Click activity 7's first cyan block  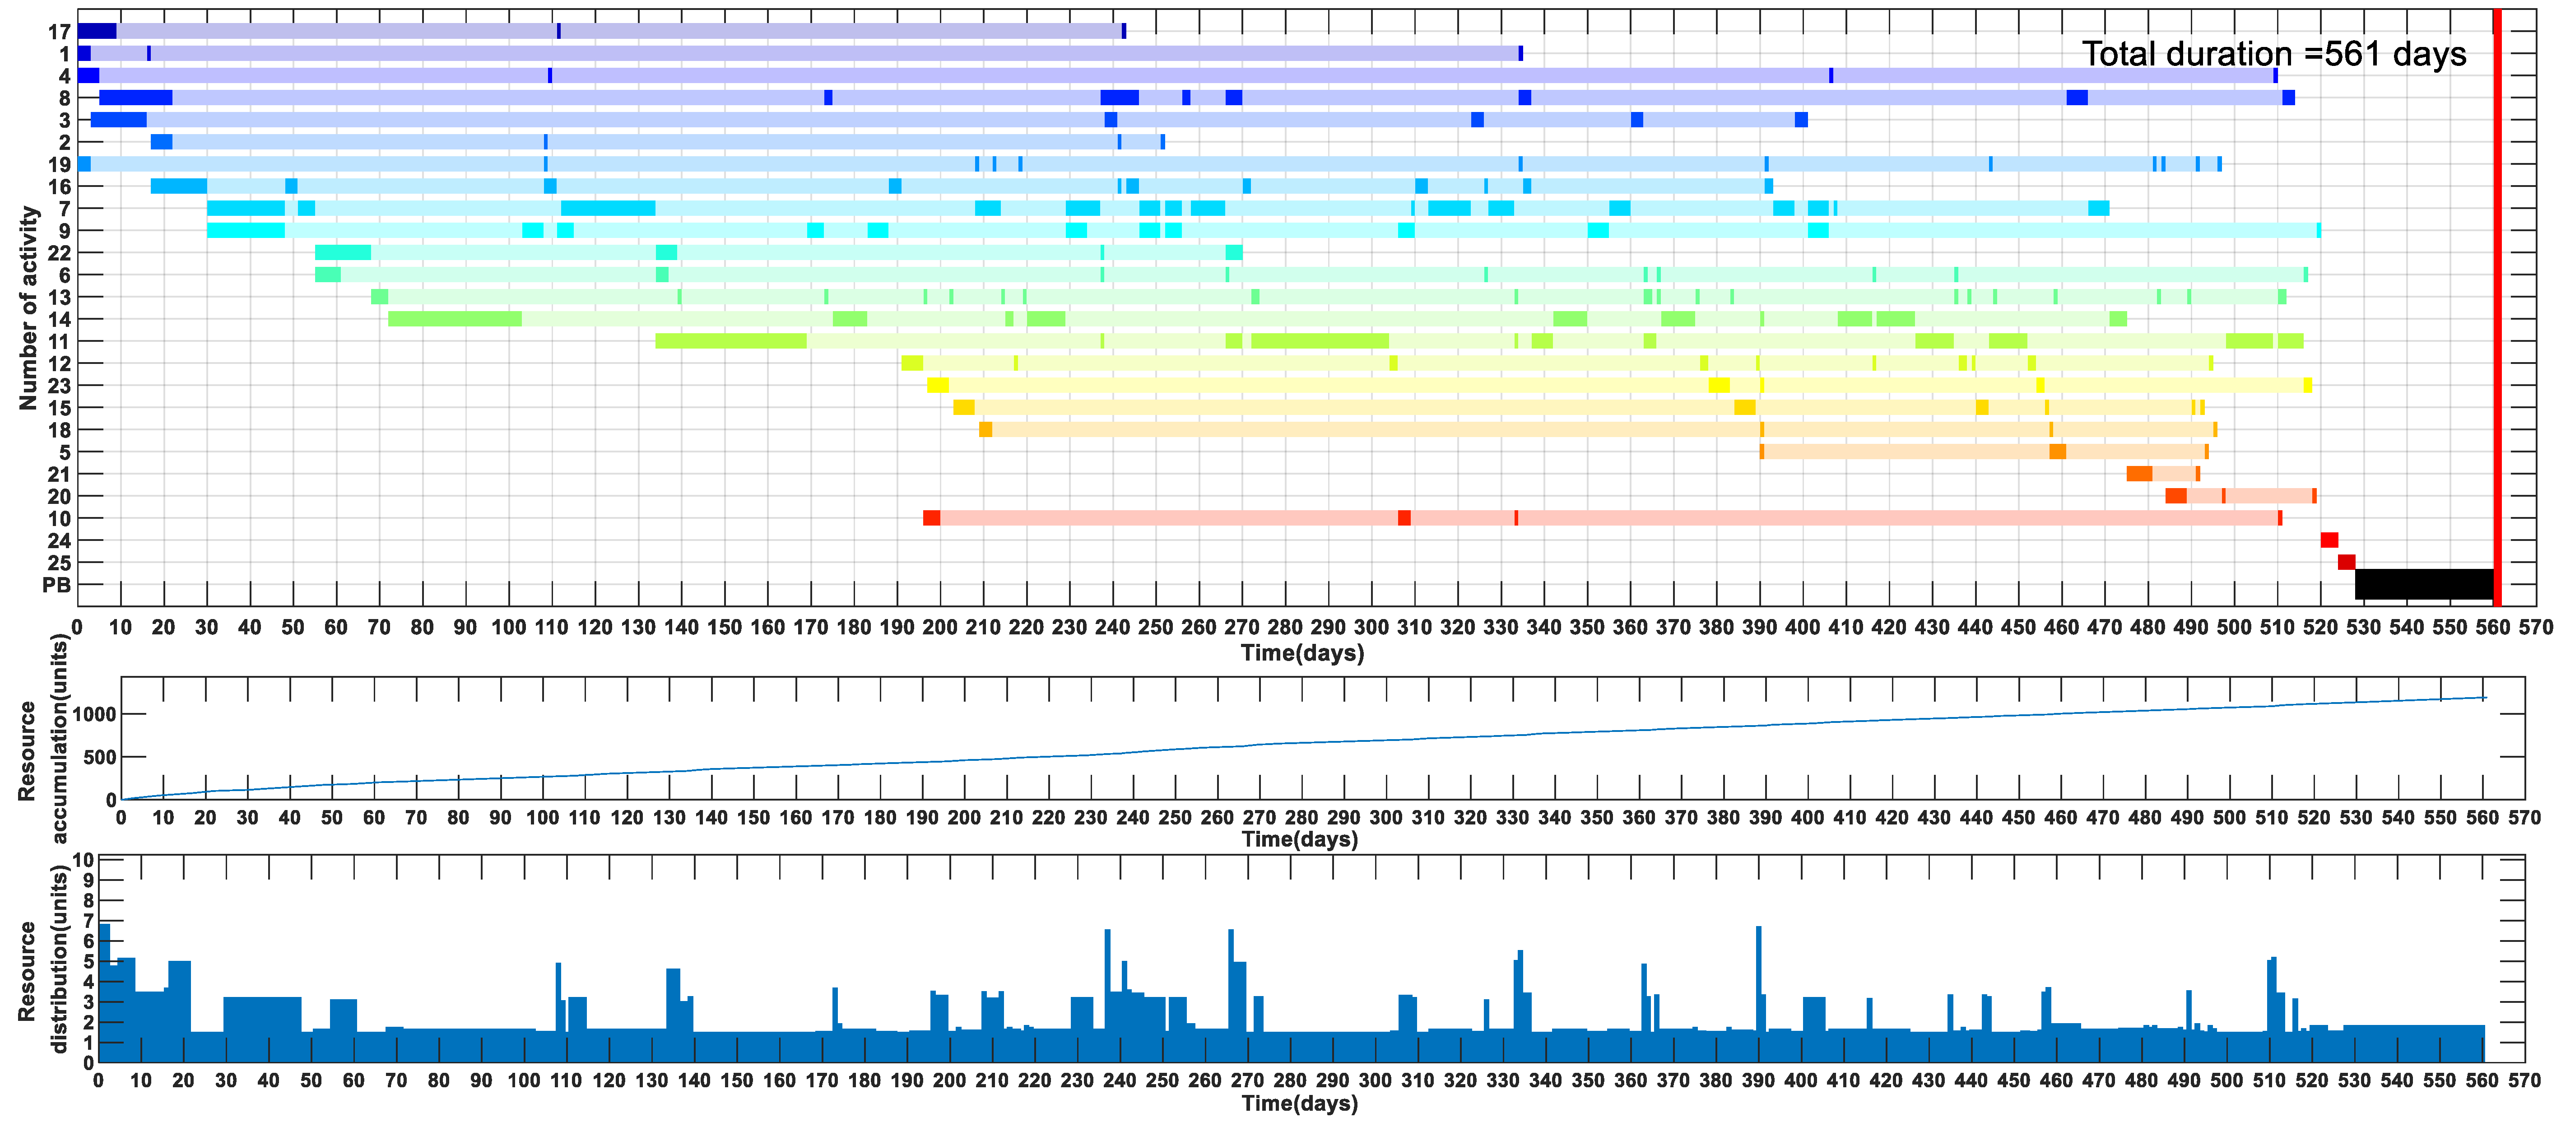click(x=246, y=208)
